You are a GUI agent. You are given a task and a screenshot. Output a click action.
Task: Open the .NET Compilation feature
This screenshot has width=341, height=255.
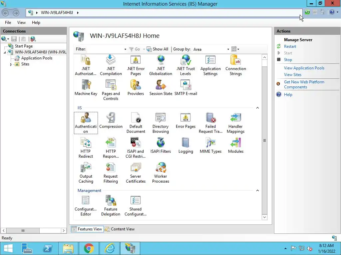coord(111,65)
